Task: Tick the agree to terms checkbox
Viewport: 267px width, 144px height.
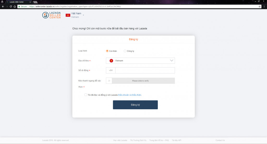Action: click(86, 95)
